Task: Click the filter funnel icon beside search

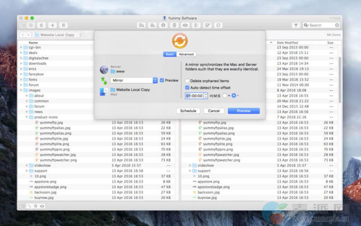Action: (296, 25)
